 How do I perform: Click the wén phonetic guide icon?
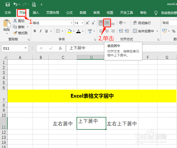click(x=90, y=31)
